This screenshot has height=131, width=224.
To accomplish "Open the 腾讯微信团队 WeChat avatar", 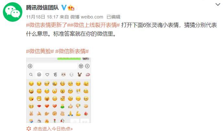I will click(x=13, y=12).
